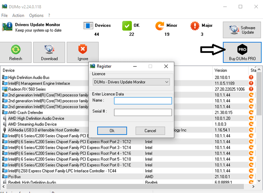The width and height of the screenshot is (263, 196).
Task: Cancel the Register dialog
Action: 150,131
